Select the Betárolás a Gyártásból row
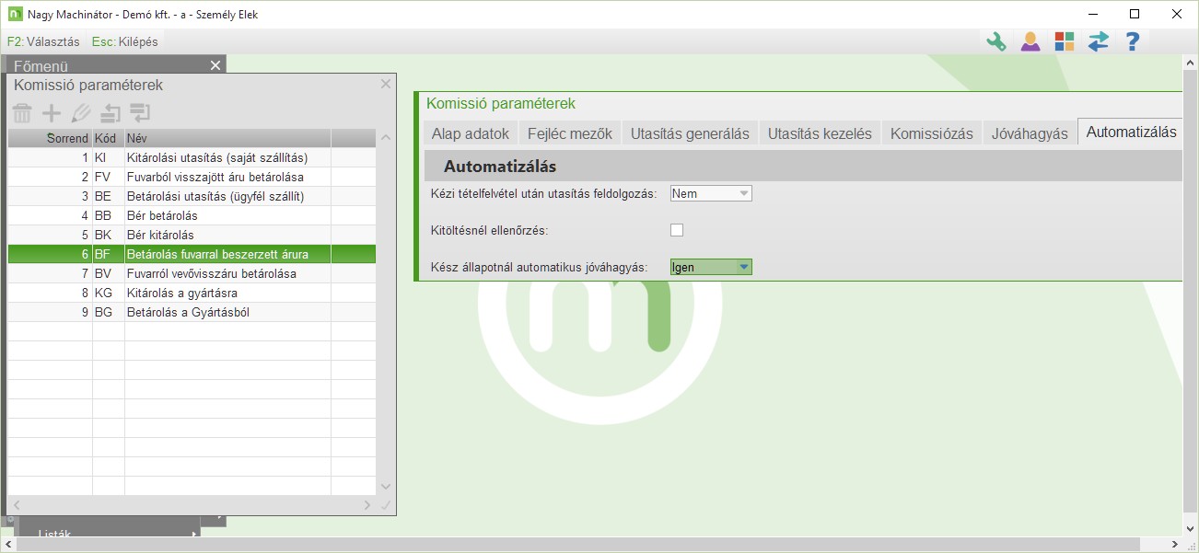The image size is (1199, 553). pos(192,312)
